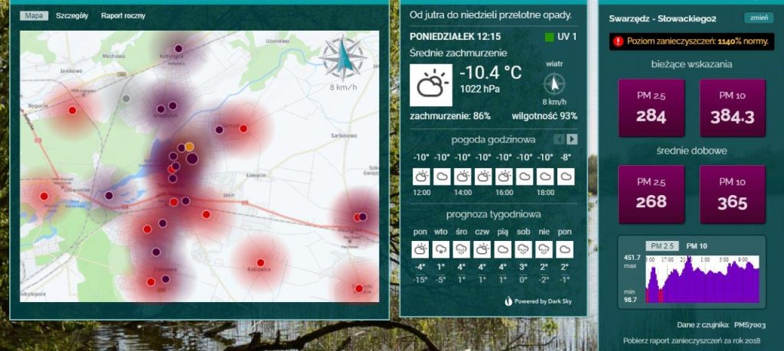Click the daily average PM 2.5 tile 268
This screenshot has height=351, width=784.
pos(651,194)
